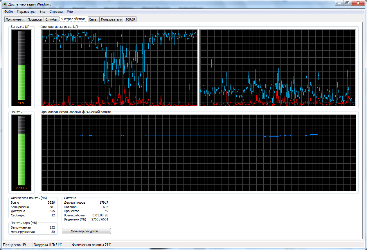This screenshot has height=250, width=367.
Task: Click the memory gauge showing 2,41 ГБ
Action: tap(21, 153)
